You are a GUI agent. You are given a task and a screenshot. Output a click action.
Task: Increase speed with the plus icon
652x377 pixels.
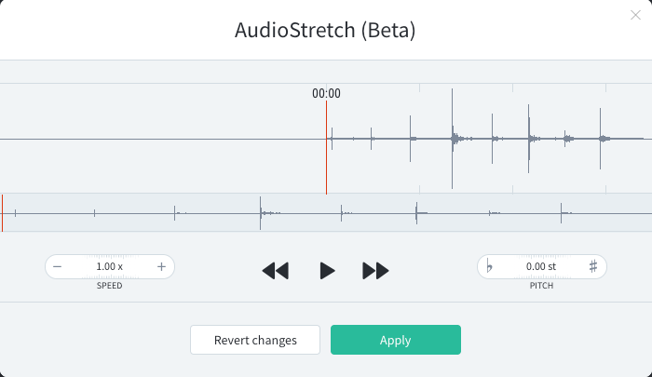tap(161, 266)
